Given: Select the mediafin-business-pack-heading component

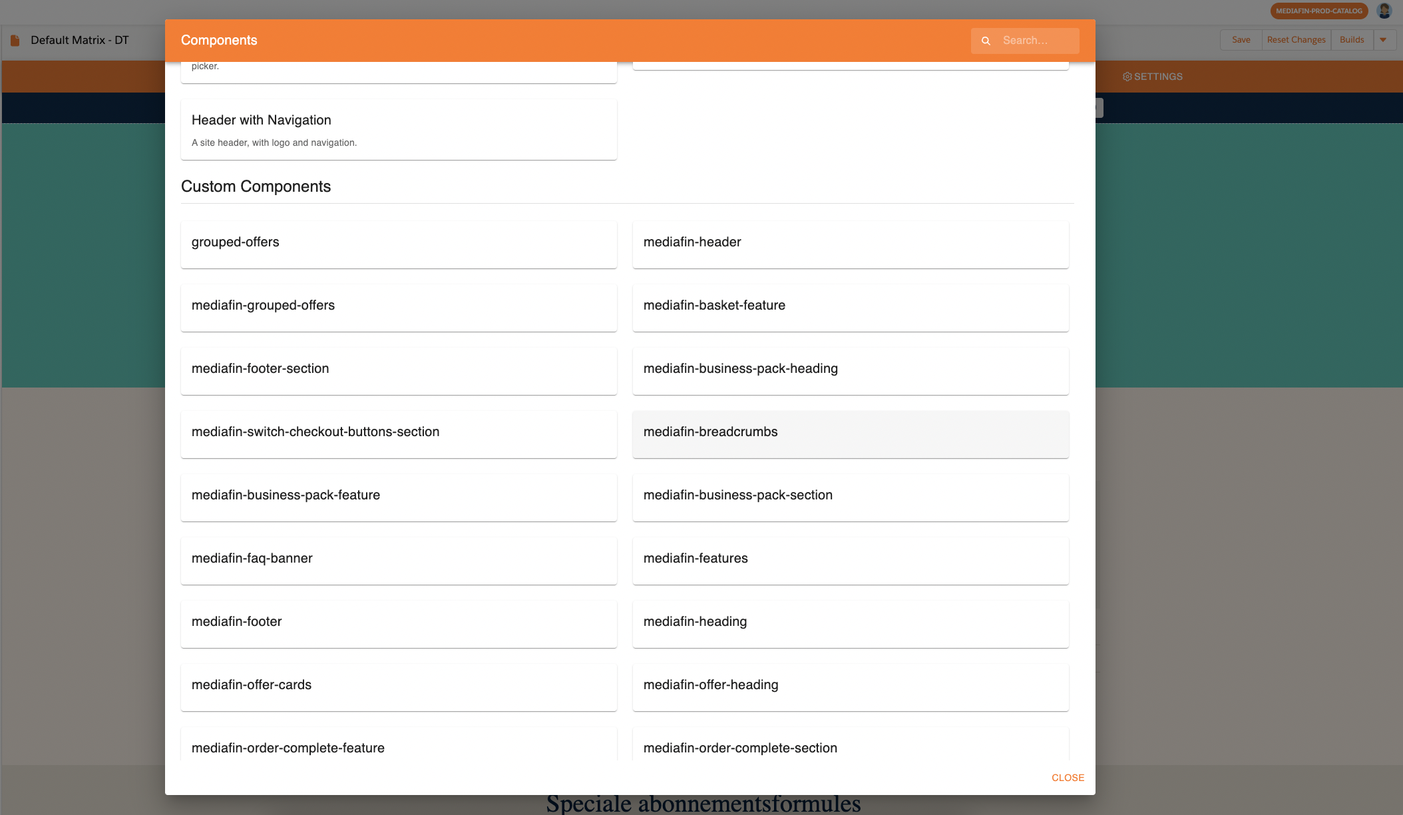Looking at the screenshot, I should pyautogui.click(x=851, y=371).
